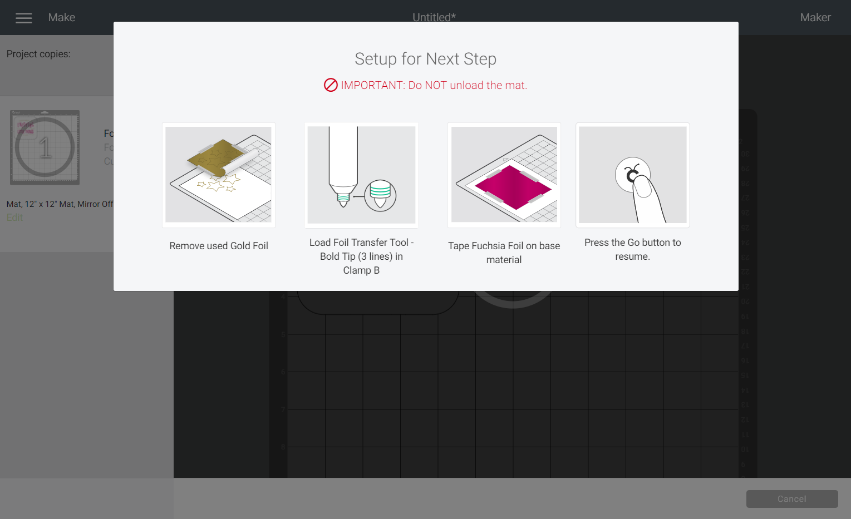Click the Setup for Next Step heading
This screenshot has width=851, height=519.
[425, 59]
